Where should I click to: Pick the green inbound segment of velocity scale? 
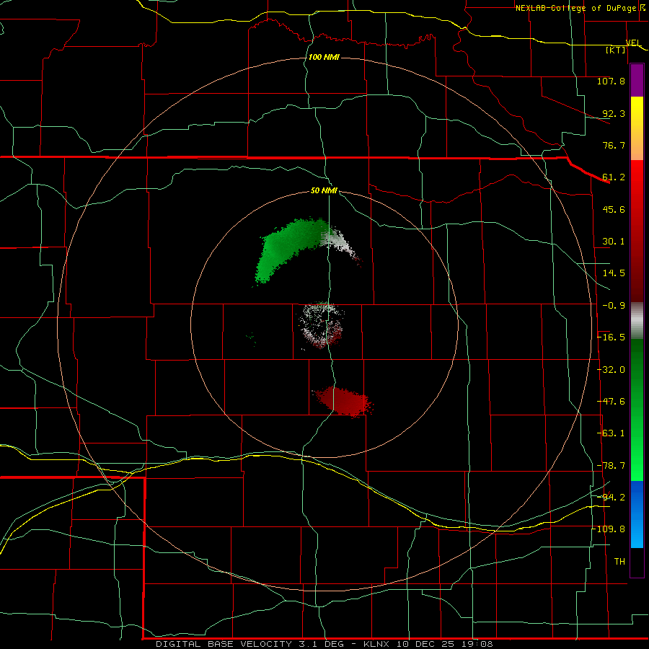click(x=637, y=410)
